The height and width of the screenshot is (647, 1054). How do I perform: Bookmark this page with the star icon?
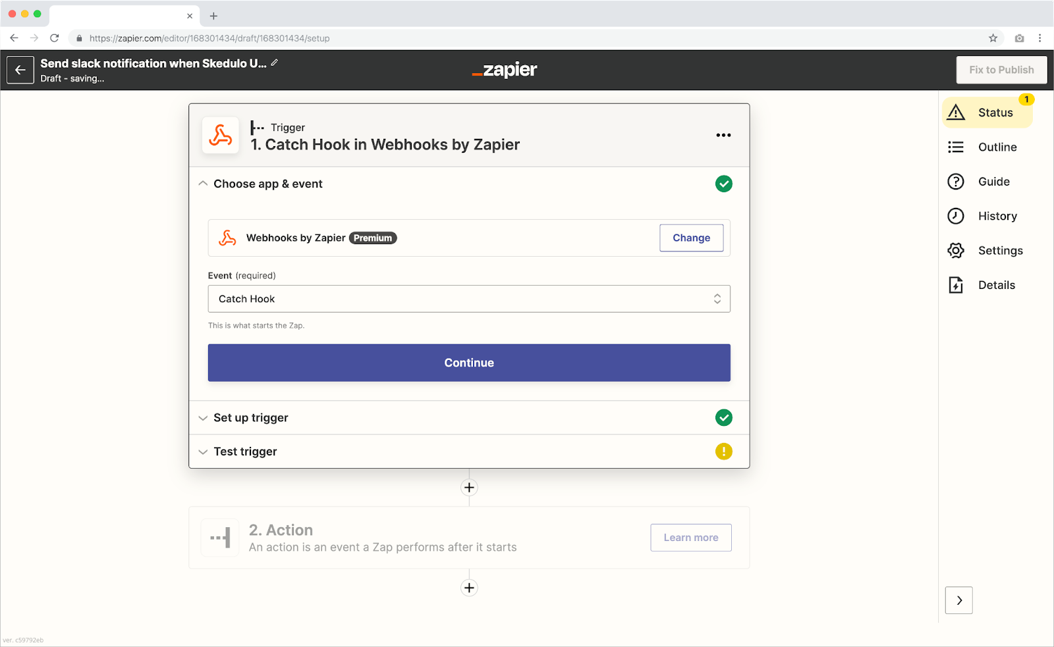pyautogui.click(x=993, y=38)
